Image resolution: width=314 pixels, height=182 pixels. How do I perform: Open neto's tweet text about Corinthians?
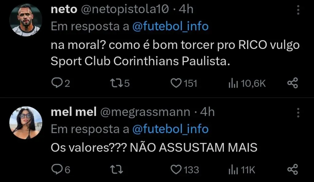tap(175, 53)
